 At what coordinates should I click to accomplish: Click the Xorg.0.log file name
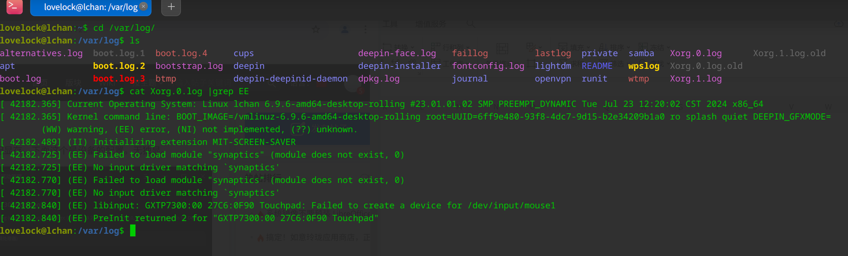[x=696, y=53]
